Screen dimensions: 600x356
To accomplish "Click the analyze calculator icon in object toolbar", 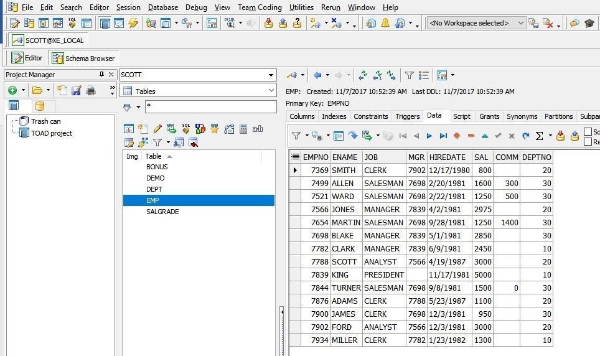I will 243,129.
